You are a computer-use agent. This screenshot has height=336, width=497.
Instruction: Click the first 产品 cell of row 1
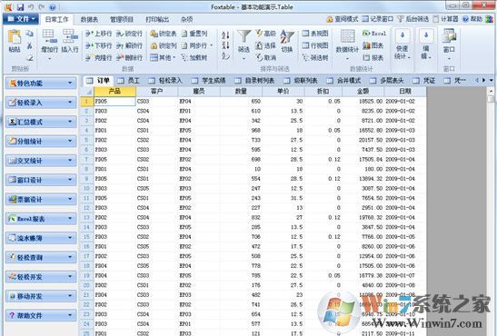point(114,102)
